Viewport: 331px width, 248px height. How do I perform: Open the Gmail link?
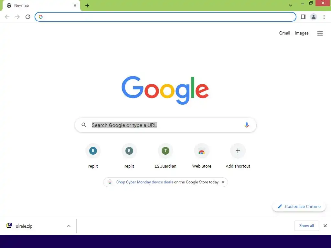(284, 33)
